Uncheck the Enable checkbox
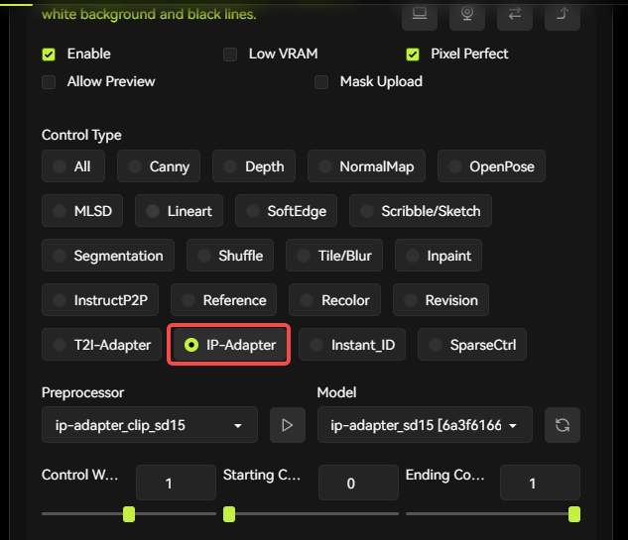The height and width of the screenshot is (540, 628). (49, 54)
